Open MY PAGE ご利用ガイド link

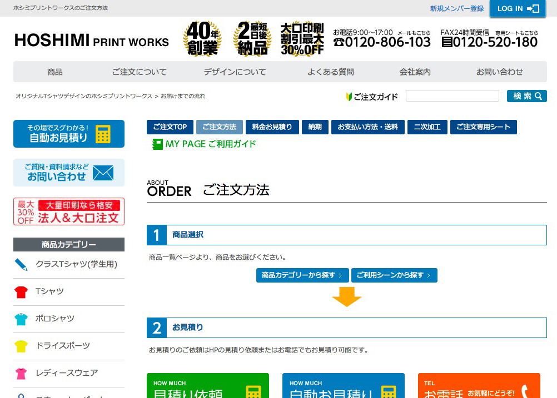[211, 144]
